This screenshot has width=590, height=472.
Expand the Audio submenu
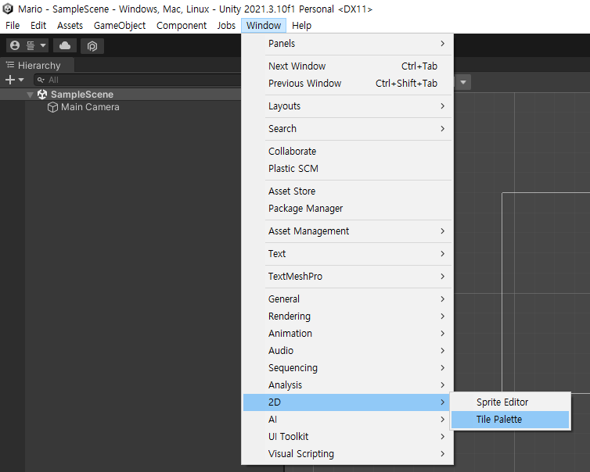tap(347, 351)
